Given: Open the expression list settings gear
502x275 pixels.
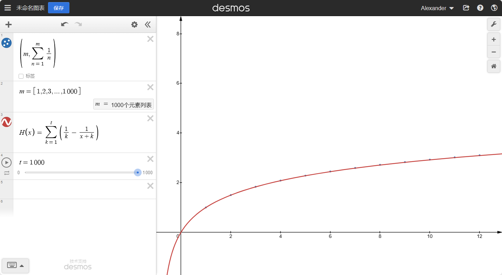Looking at the screenshot, I should (134, 24).
